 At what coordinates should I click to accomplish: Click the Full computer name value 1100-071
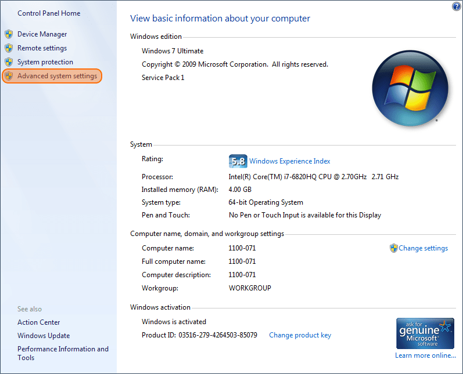tap(242, 262)
